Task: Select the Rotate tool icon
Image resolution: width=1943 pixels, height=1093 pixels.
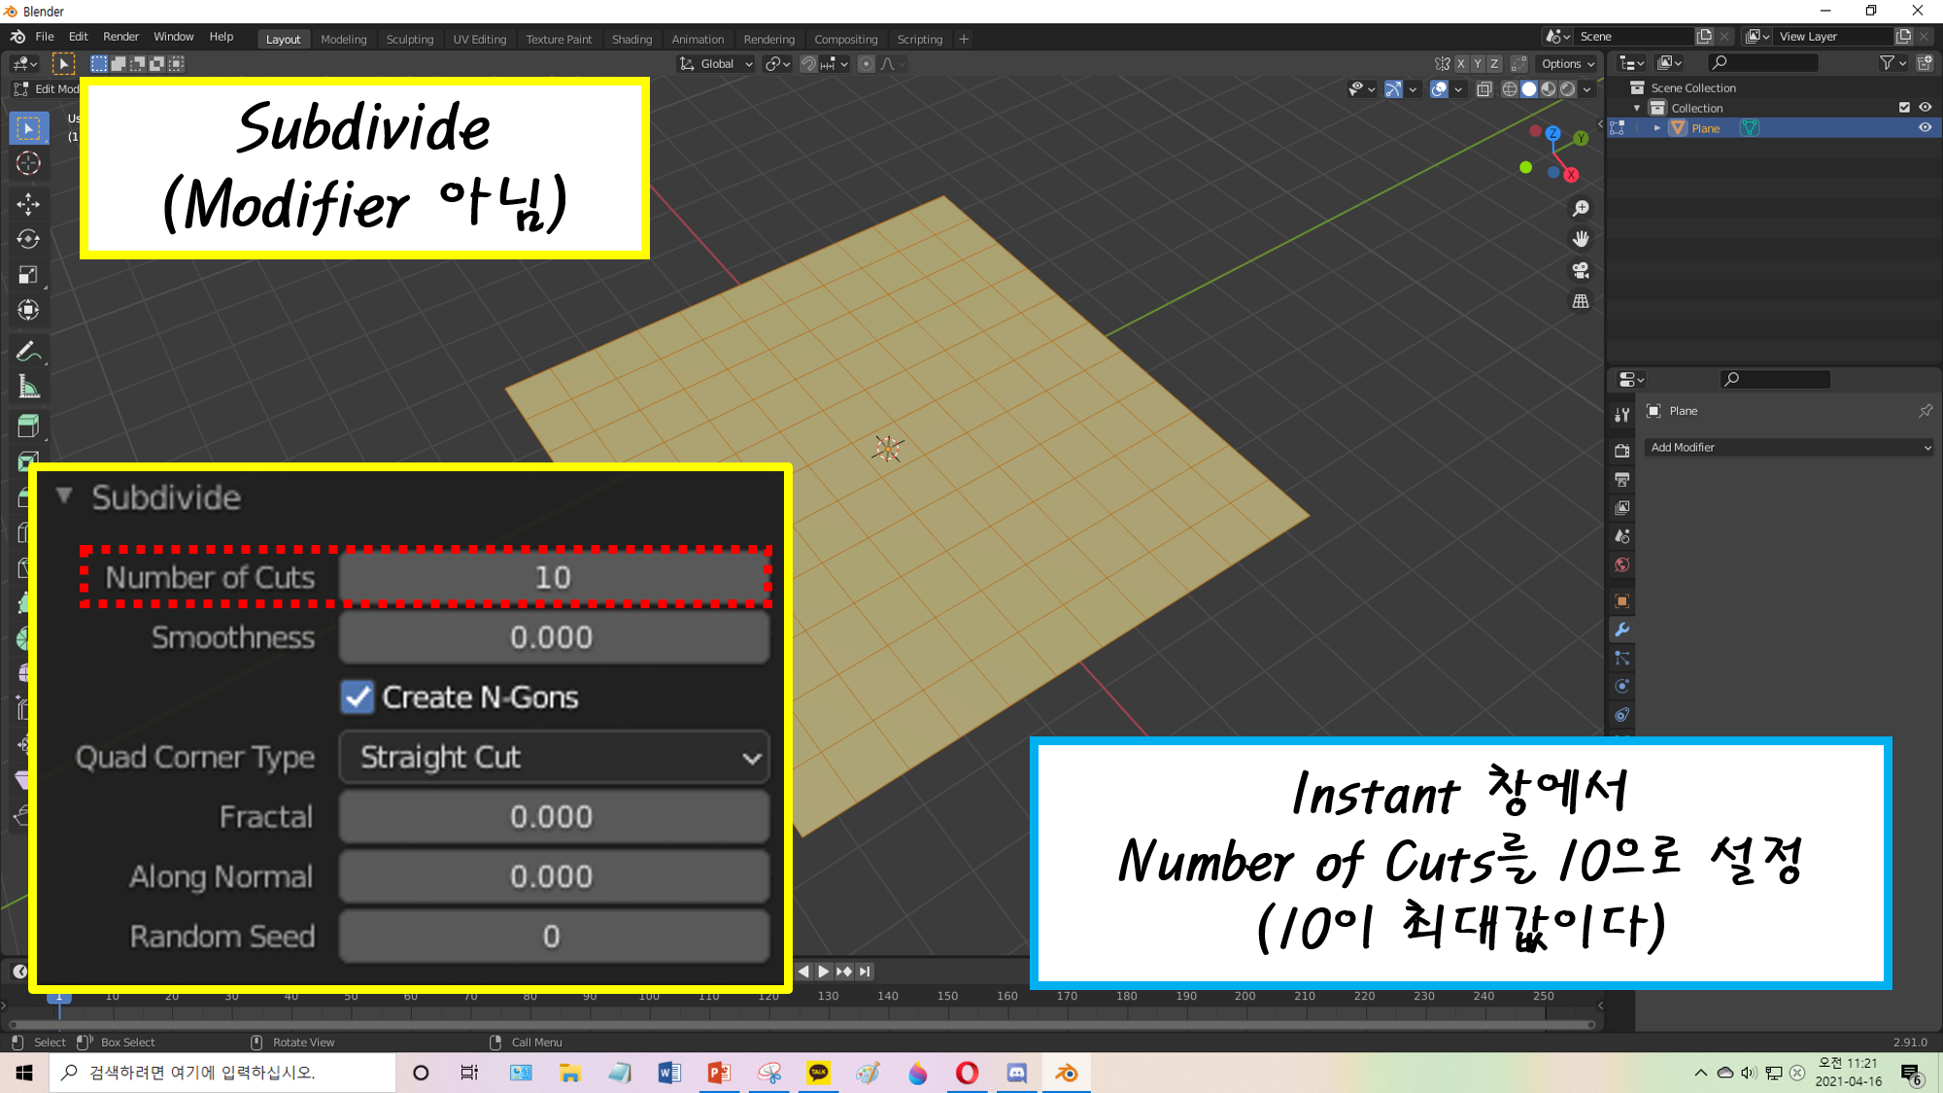Action: 28,239
